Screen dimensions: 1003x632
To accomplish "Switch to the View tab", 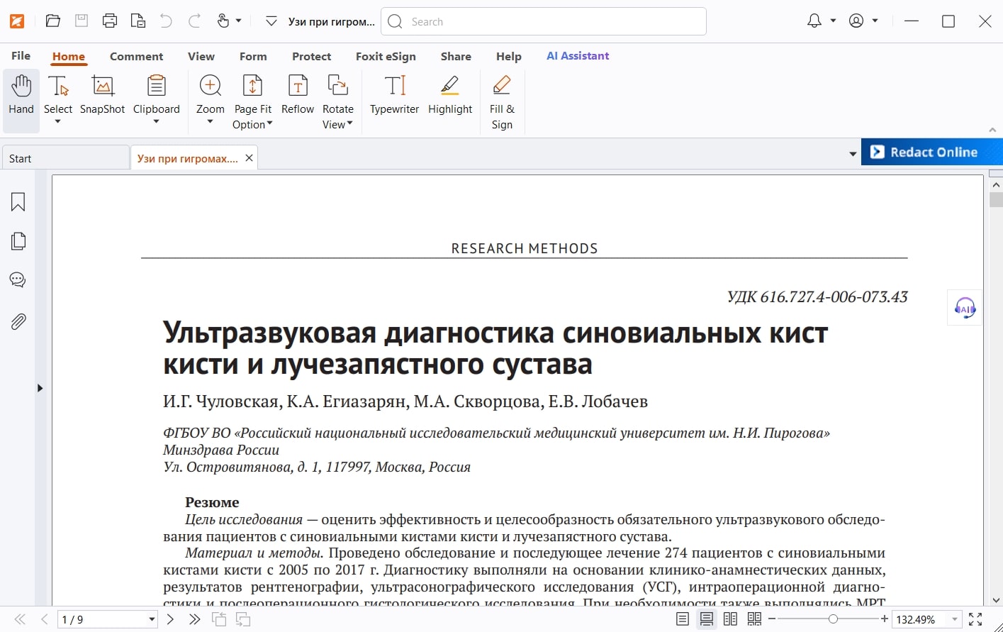I will [x=201, y=56].
